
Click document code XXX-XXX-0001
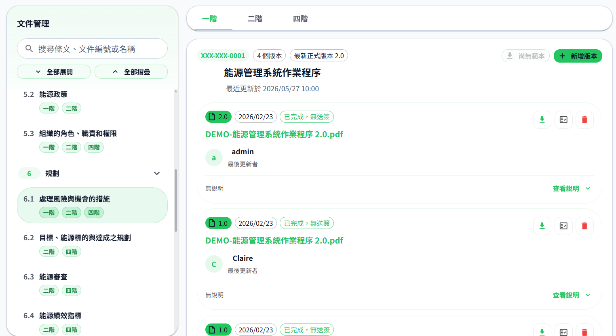(x=223, y=56)
